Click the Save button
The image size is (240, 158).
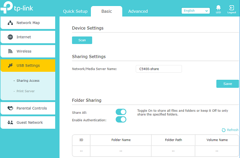[x=228, y=84]
